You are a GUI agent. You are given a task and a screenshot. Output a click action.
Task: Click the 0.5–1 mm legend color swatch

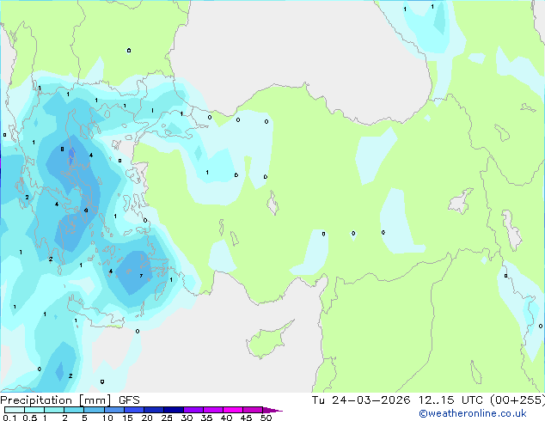pyautogui.click(x=34, y=410)
